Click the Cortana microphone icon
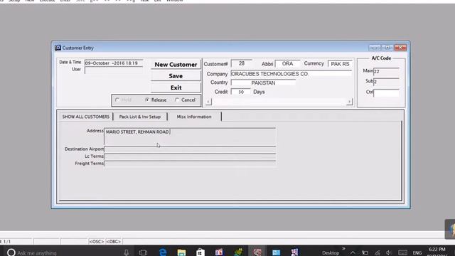The height and width of the screenshot is (256, 455). click(127, 252)
